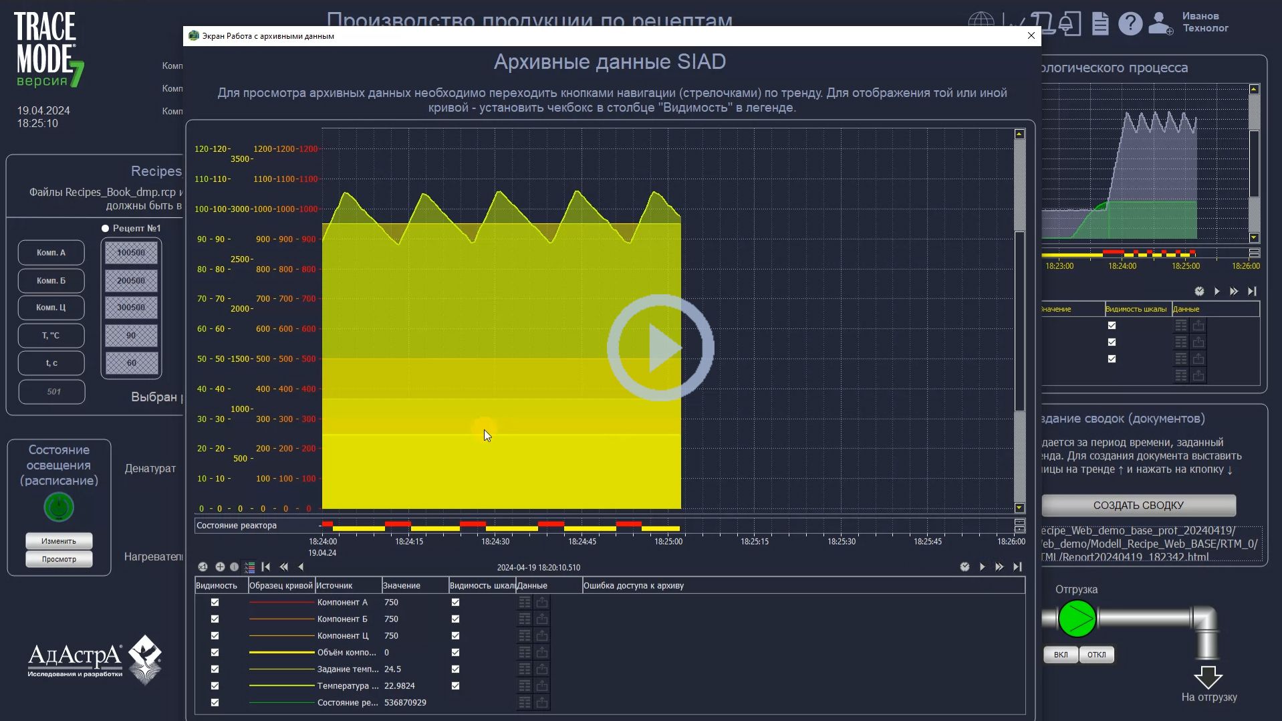Reset trend zoom with the x1 icon
Screen dimensions: 1282x721
[203, 566]
